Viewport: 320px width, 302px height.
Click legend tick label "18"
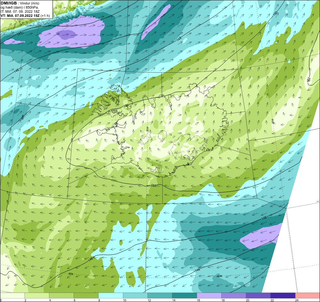(x=223, y=300)
